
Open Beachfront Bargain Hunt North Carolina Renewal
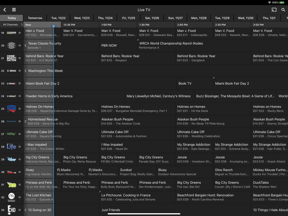(213, 197)
